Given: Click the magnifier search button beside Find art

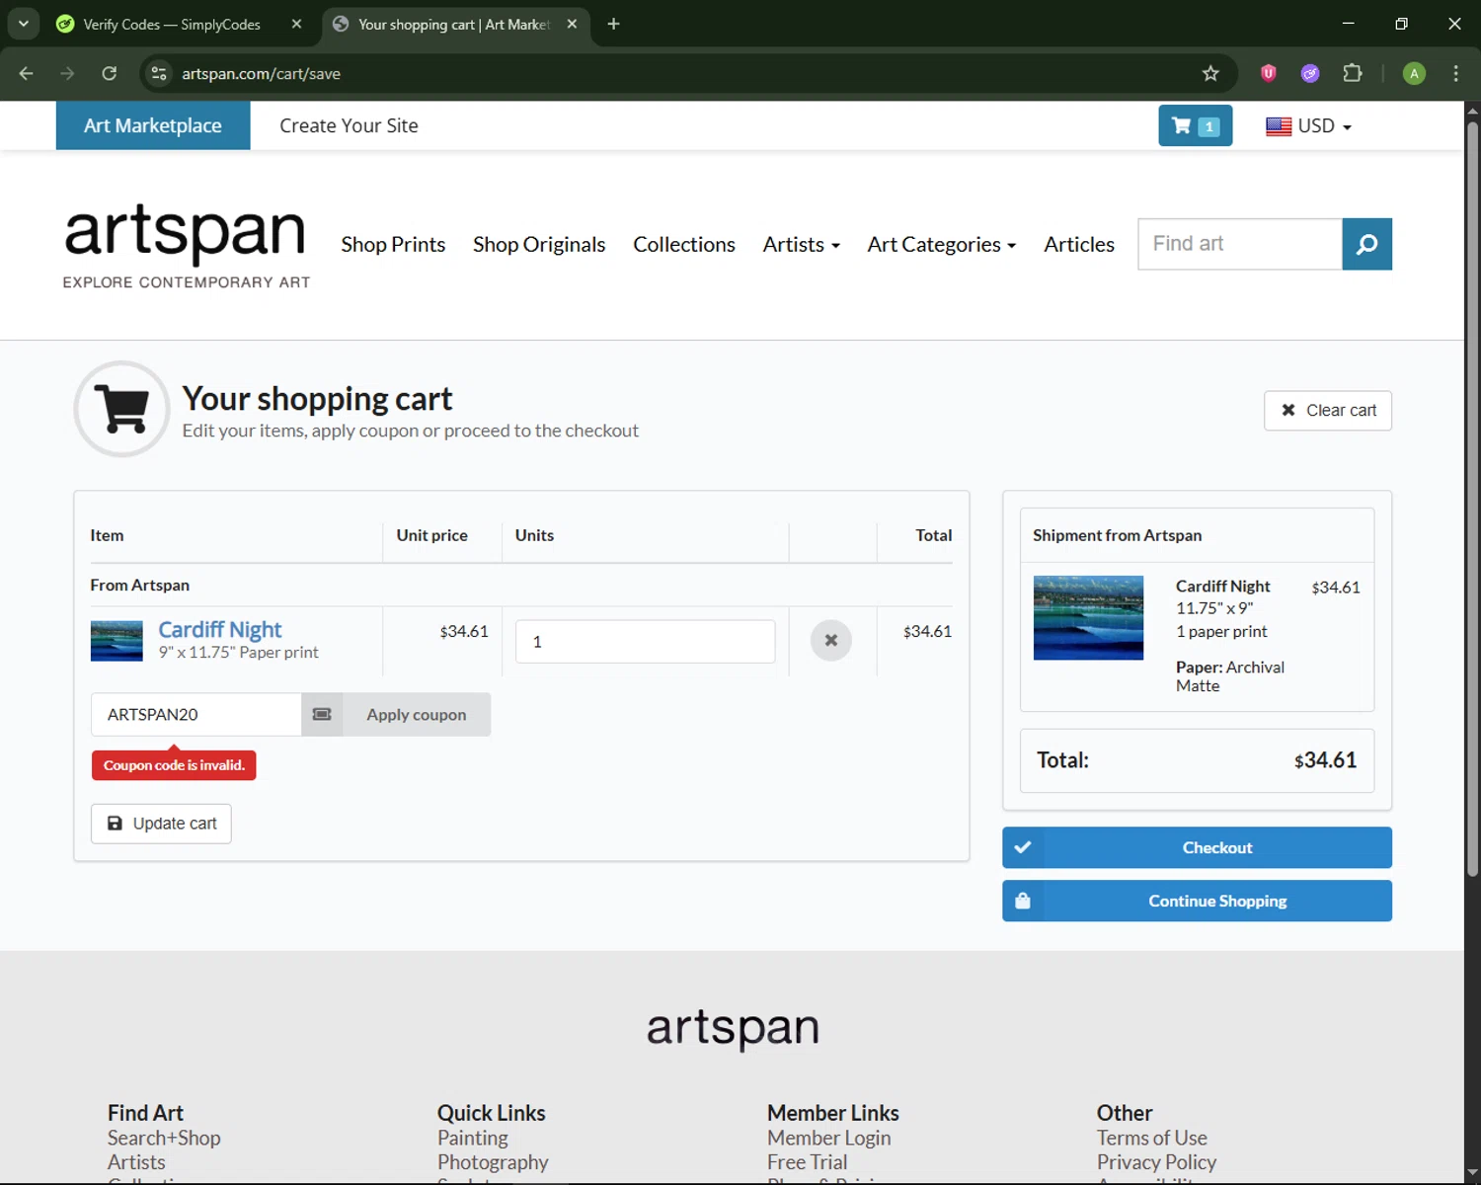Looking at the screenshot, I should coord(1366,244).
